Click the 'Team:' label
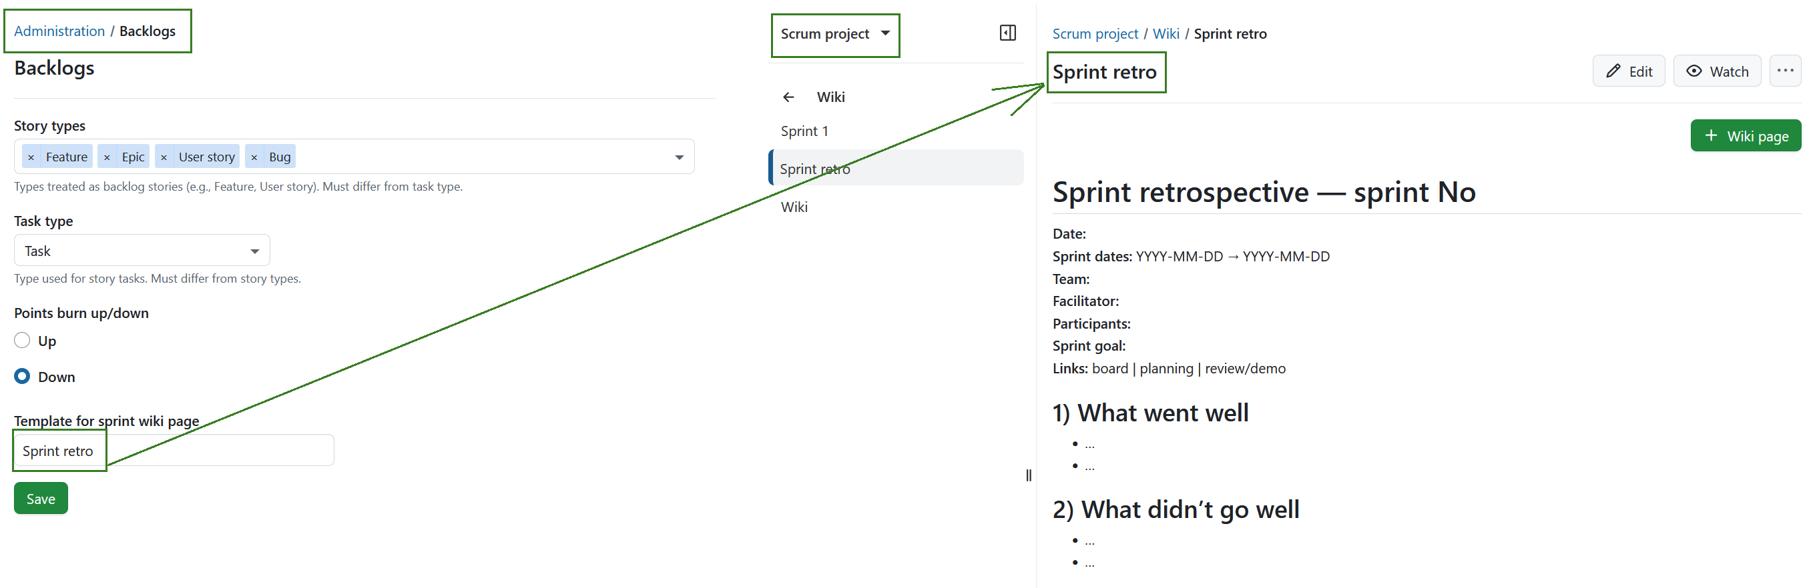This screenshot has height=588, width=1809. point(1071,279)
